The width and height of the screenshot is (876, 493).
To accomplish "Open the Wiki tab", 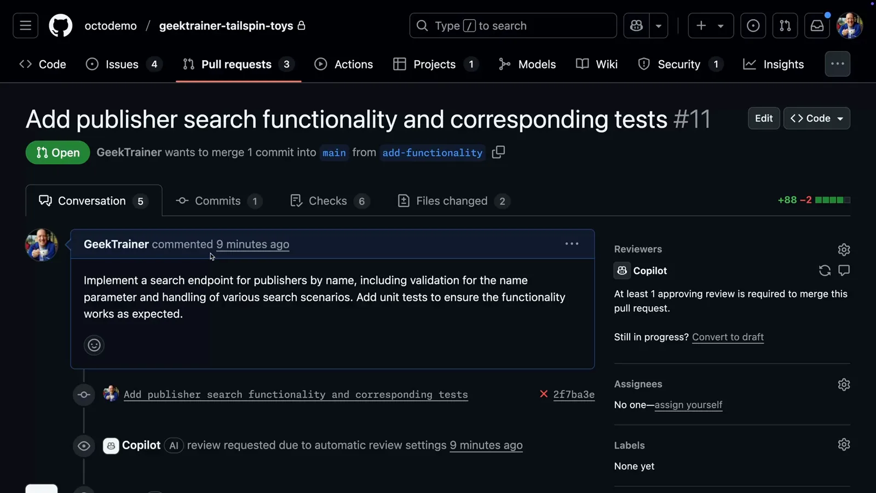I will pos(597,64).
